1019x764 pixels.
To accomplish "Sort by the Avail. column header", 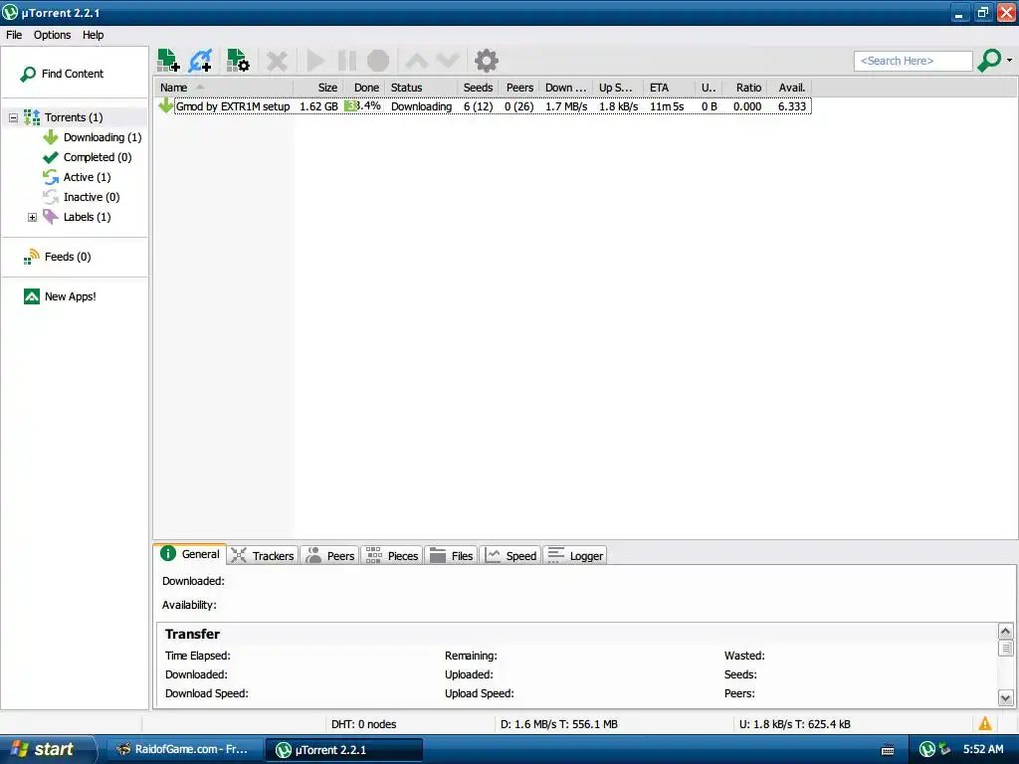I will click(x=789, y=88).
